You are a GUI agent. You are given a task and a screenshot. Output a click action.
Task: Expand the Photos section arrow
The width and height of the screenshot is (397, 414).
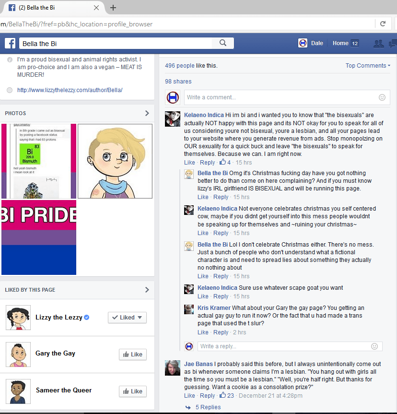147,113
